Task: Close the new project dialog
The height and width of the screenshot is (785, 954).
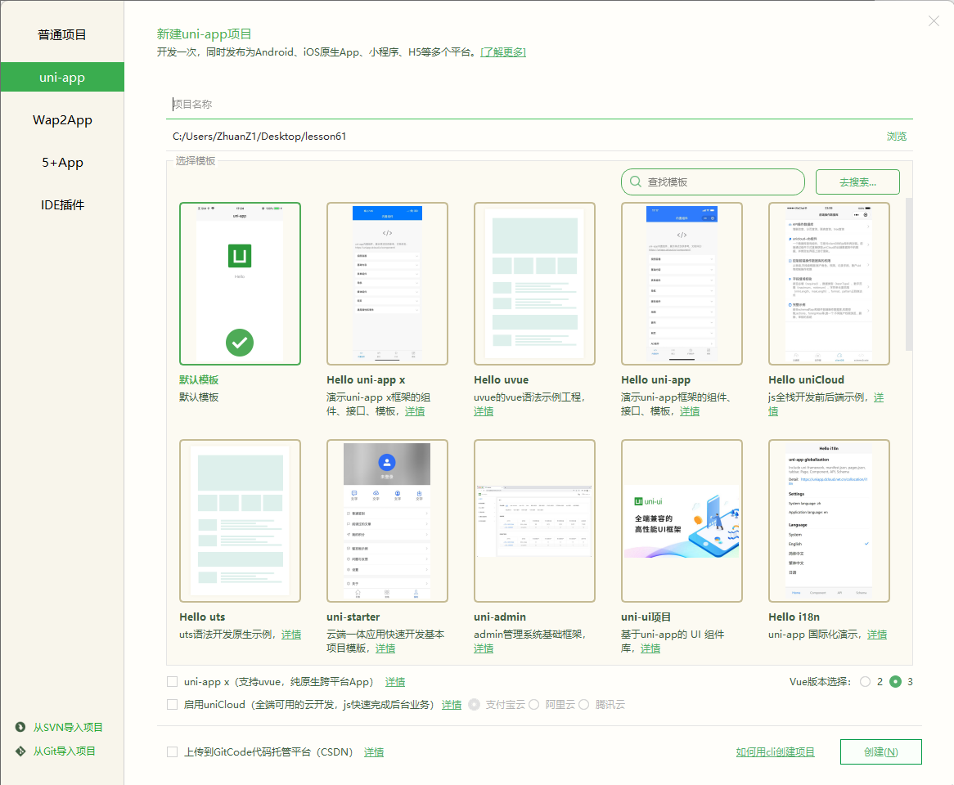Action: pyautogui.click(x=934, y=21)
